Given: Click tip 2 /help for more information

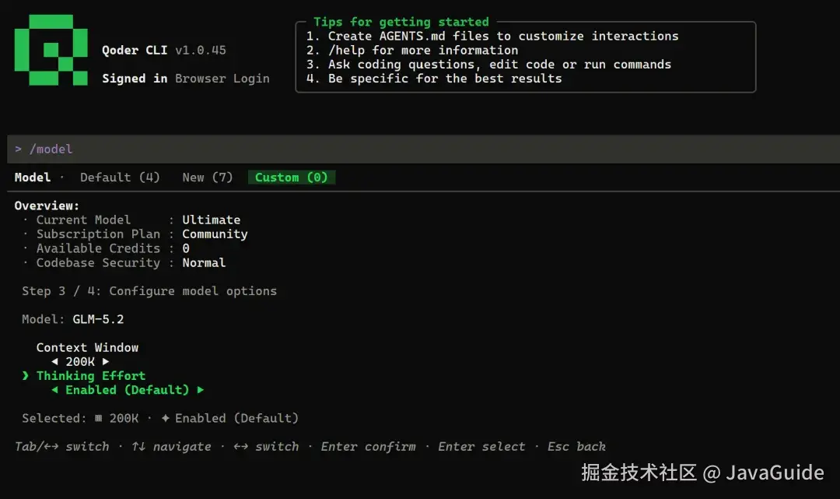Looking at the screenshot, I should (x=412, y=51).
